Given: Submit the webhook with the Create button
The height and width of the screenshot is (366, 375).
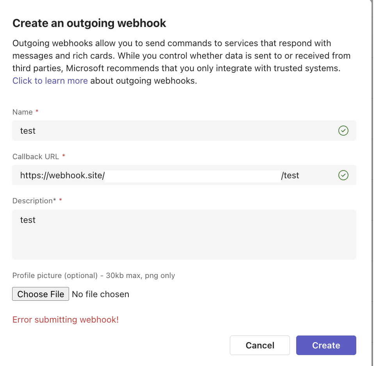Looking at the screenshot, I should click(x=326, y=345).
